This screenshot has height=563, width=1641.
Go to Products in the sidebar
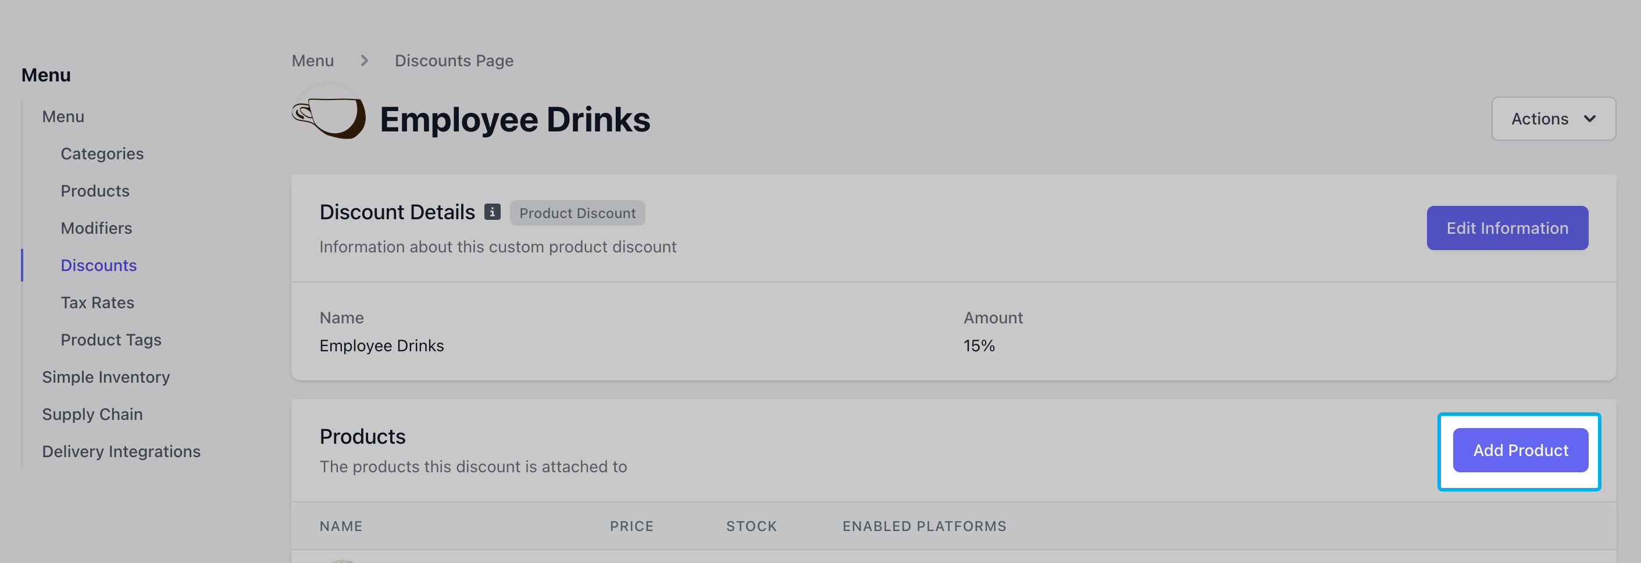[95, 191]
